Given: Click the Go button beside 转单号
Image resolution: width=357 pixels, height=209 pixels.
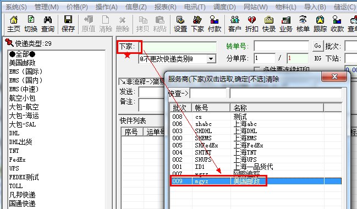Looking at the screenshot, I should [x=317, y=46].
